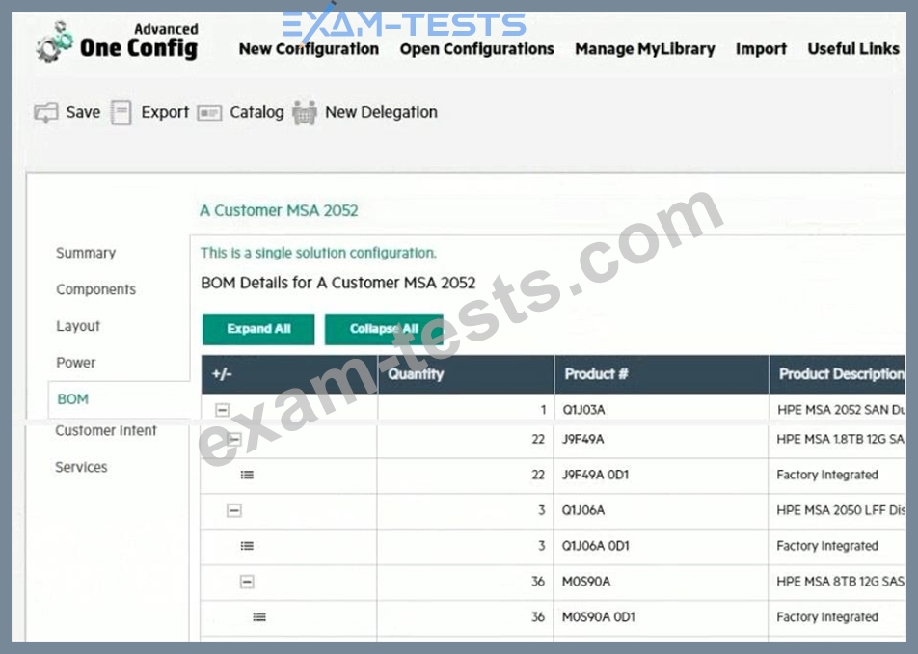Click the Catalog label in toolbar
918x654 pixels.
click(x=256, y=112)
